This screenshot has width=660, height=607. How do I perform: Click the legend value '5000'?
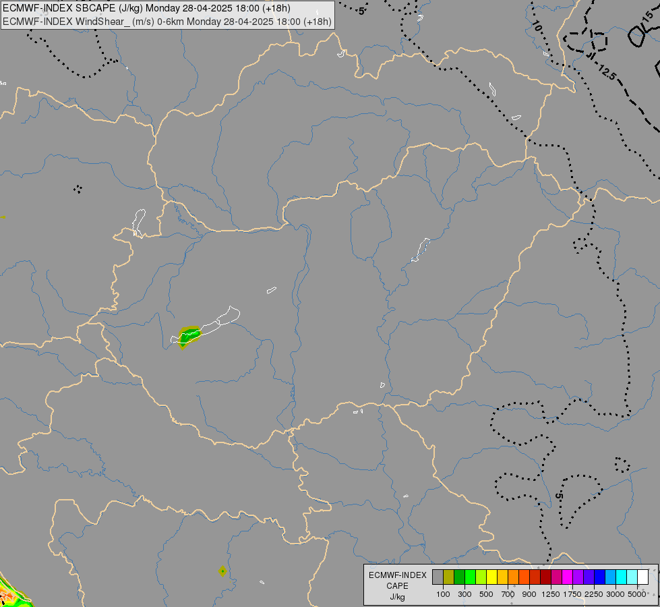(x=637, y=594)
